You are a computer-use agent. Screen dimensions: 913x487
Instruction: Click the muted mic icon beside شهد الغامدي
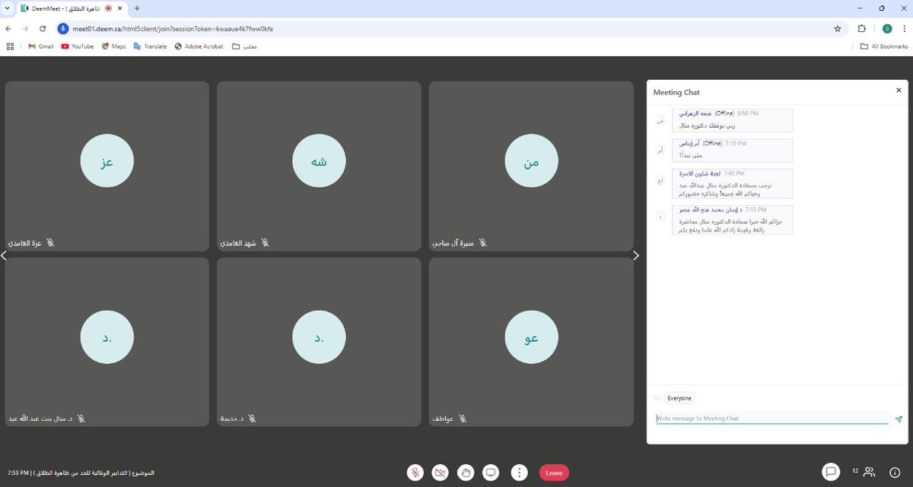point(265,242)
